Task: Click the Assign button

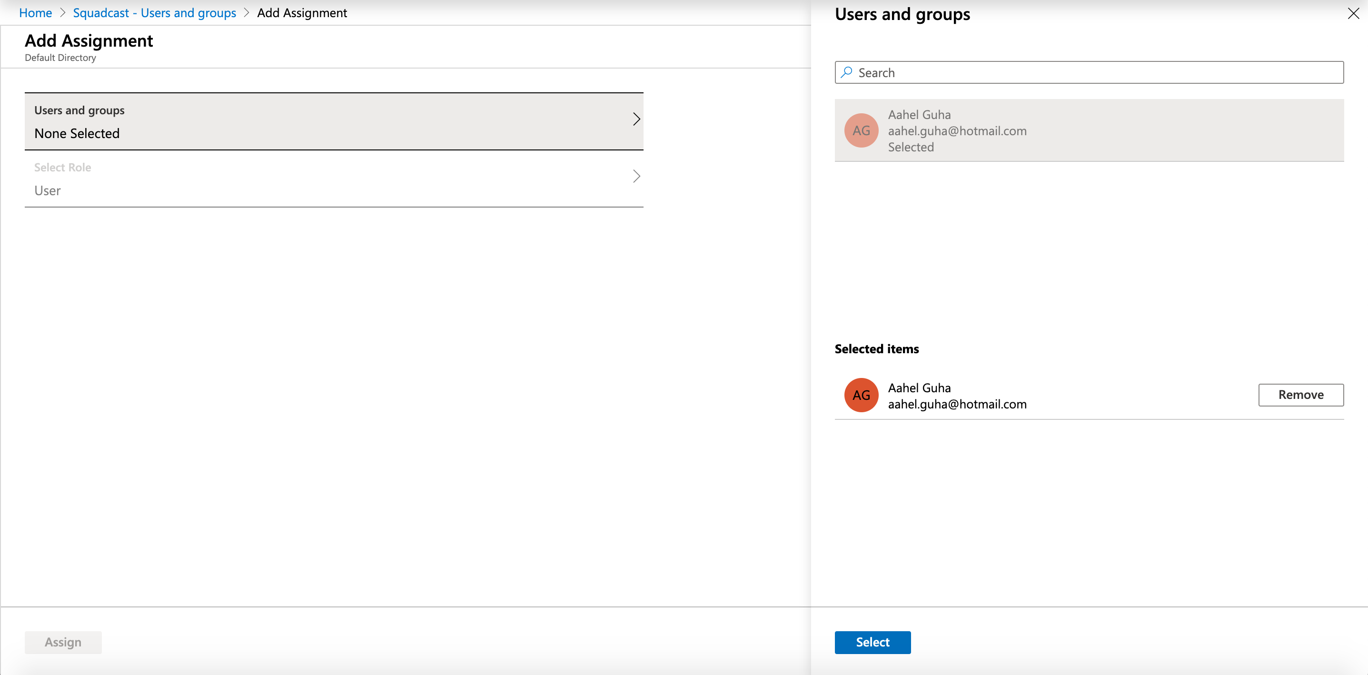Action: tap(63, 642)
